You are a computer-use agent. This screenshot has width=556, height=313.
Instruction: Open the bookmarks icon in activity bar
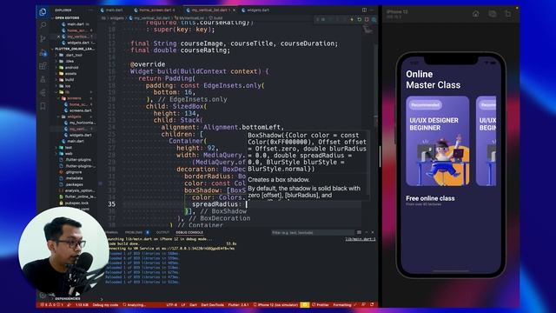43,106
